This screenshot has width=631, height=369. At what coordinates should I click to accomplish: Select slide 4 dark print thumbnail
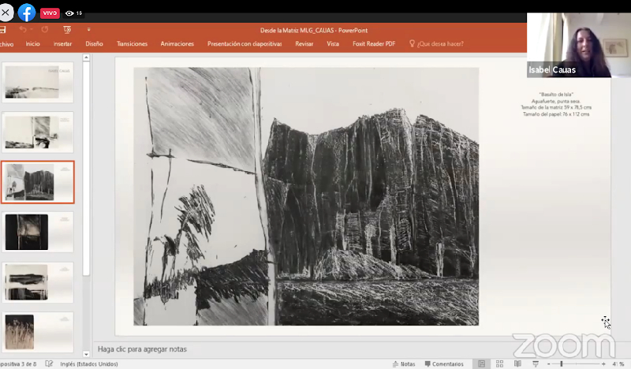click(x=38, y=232)
